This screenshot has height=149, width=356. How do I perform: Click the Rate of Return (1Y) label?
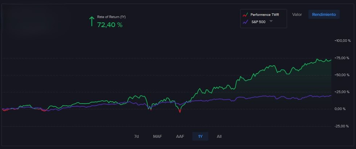click(x=111, y=17)
